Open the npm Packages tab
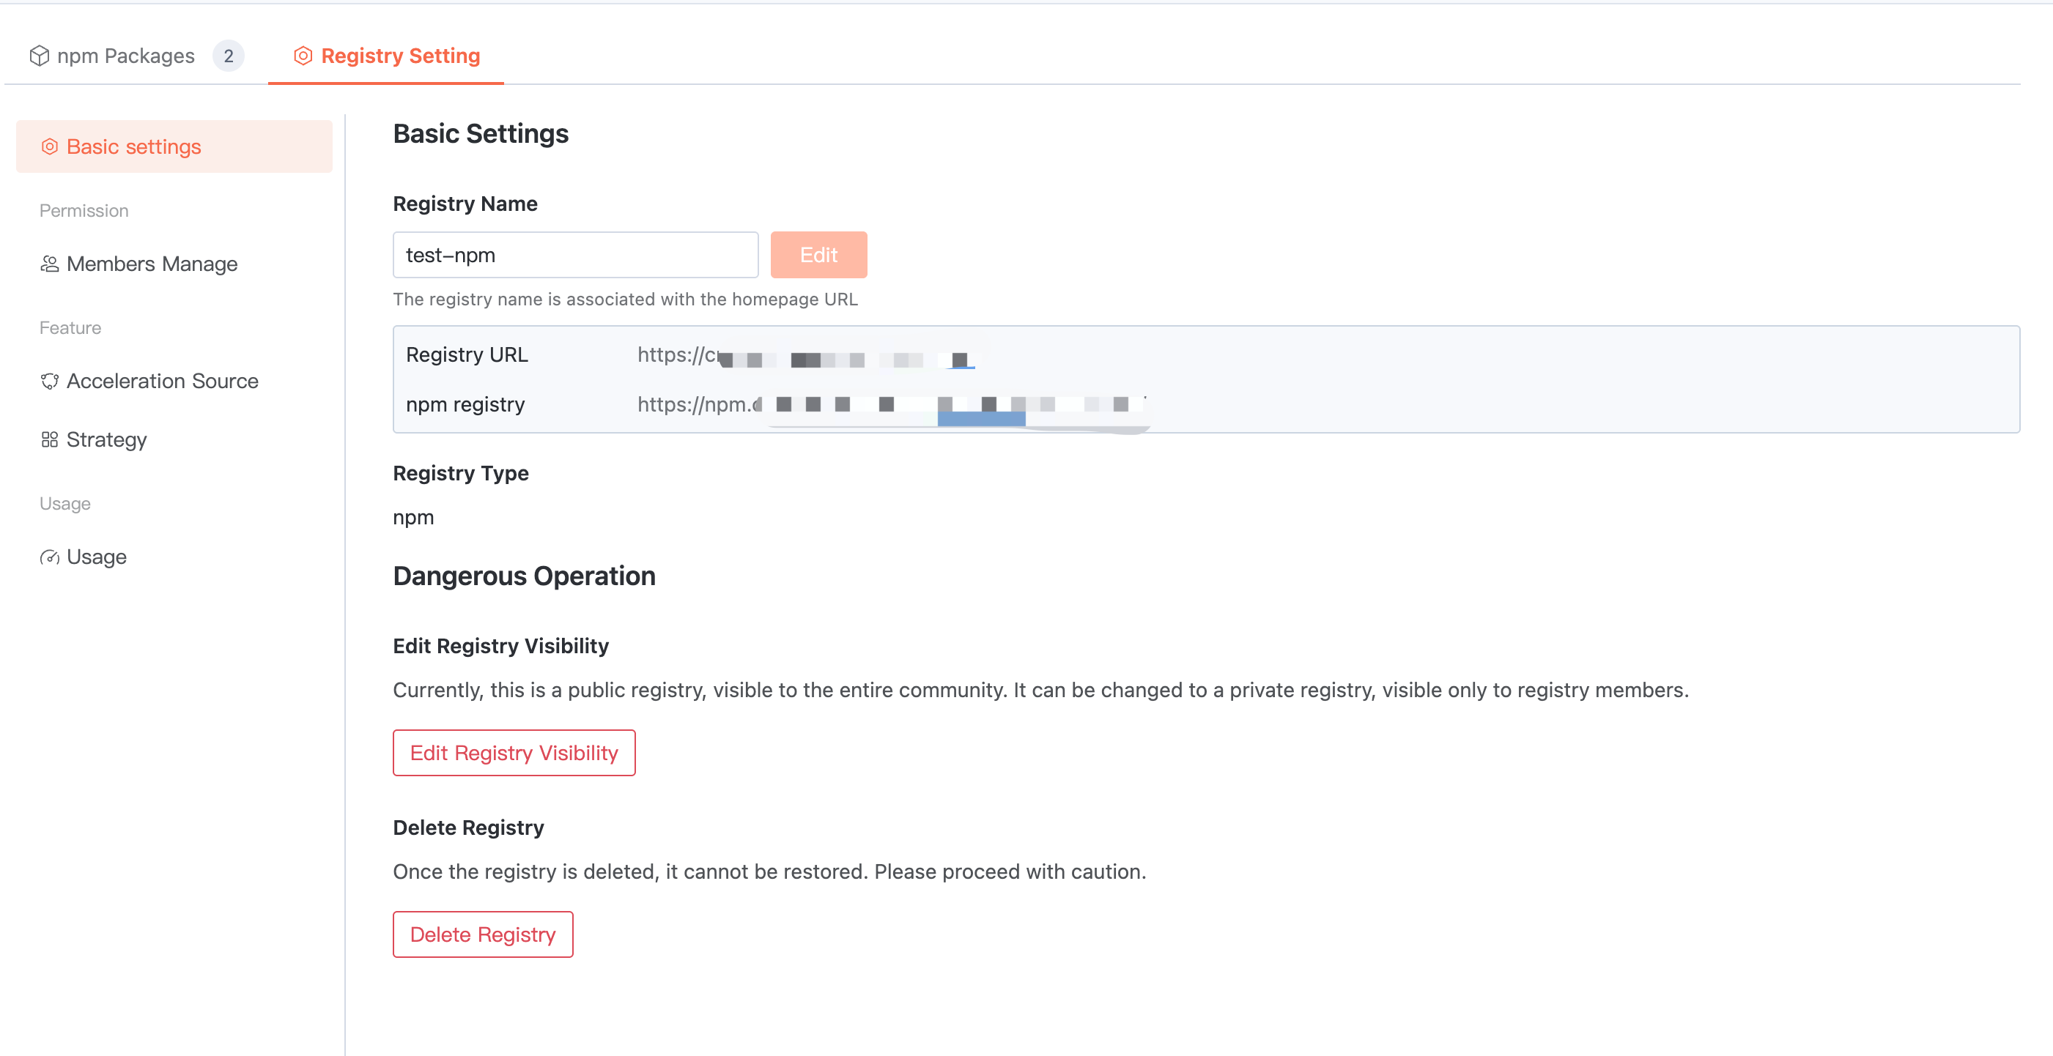Viewport: 2053px width, 1056px height. tap(125, 56)
